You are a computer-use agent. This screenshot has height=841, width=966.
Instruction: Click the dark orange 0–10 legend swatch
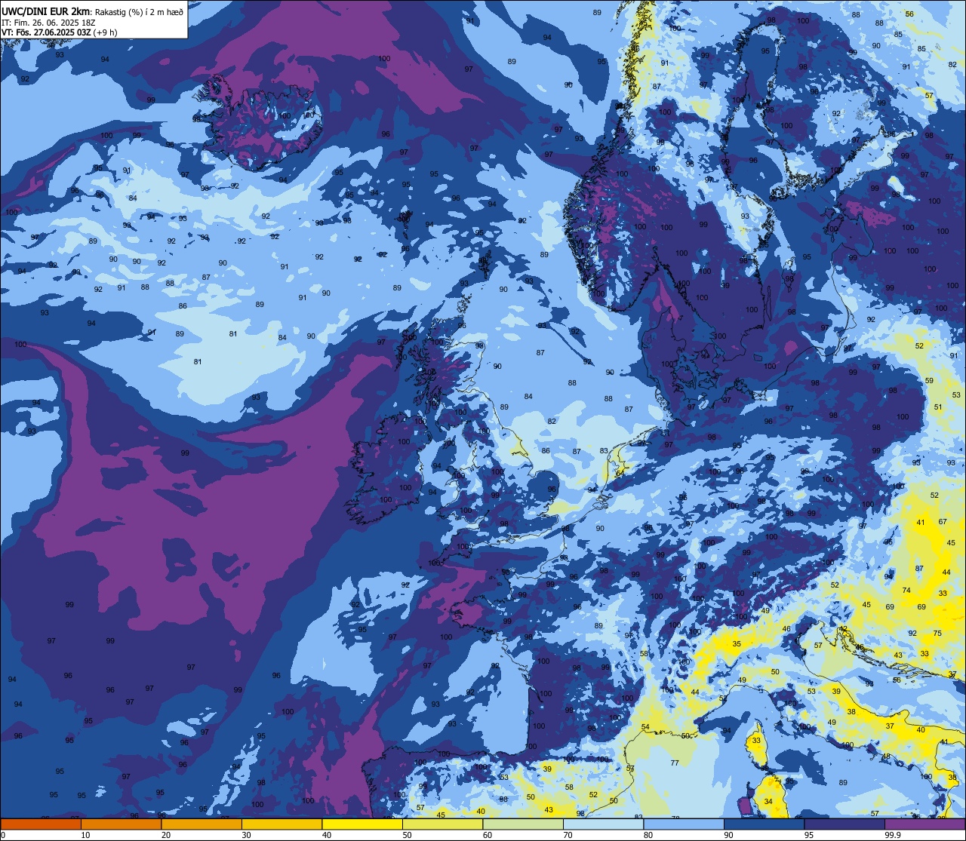(41, 824)
